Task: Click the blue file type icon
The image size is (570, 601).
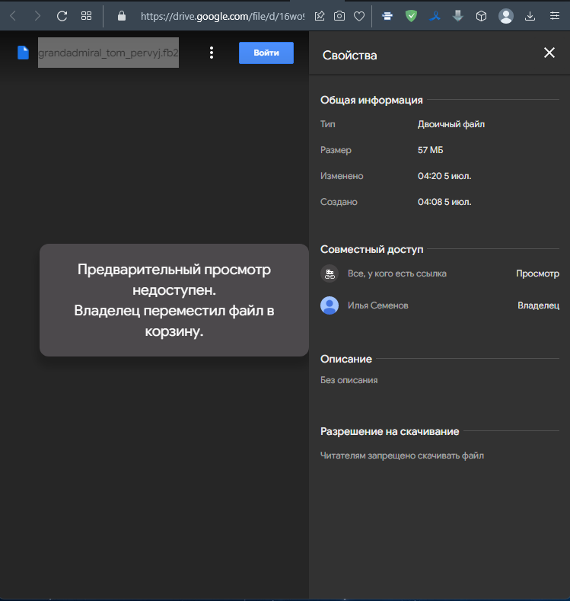Action: pos(23,53)
